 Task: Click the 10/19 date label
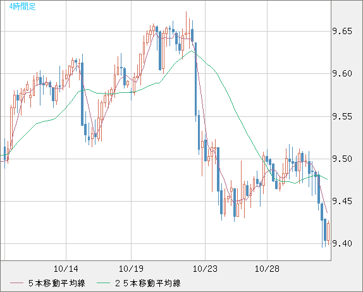131,269
